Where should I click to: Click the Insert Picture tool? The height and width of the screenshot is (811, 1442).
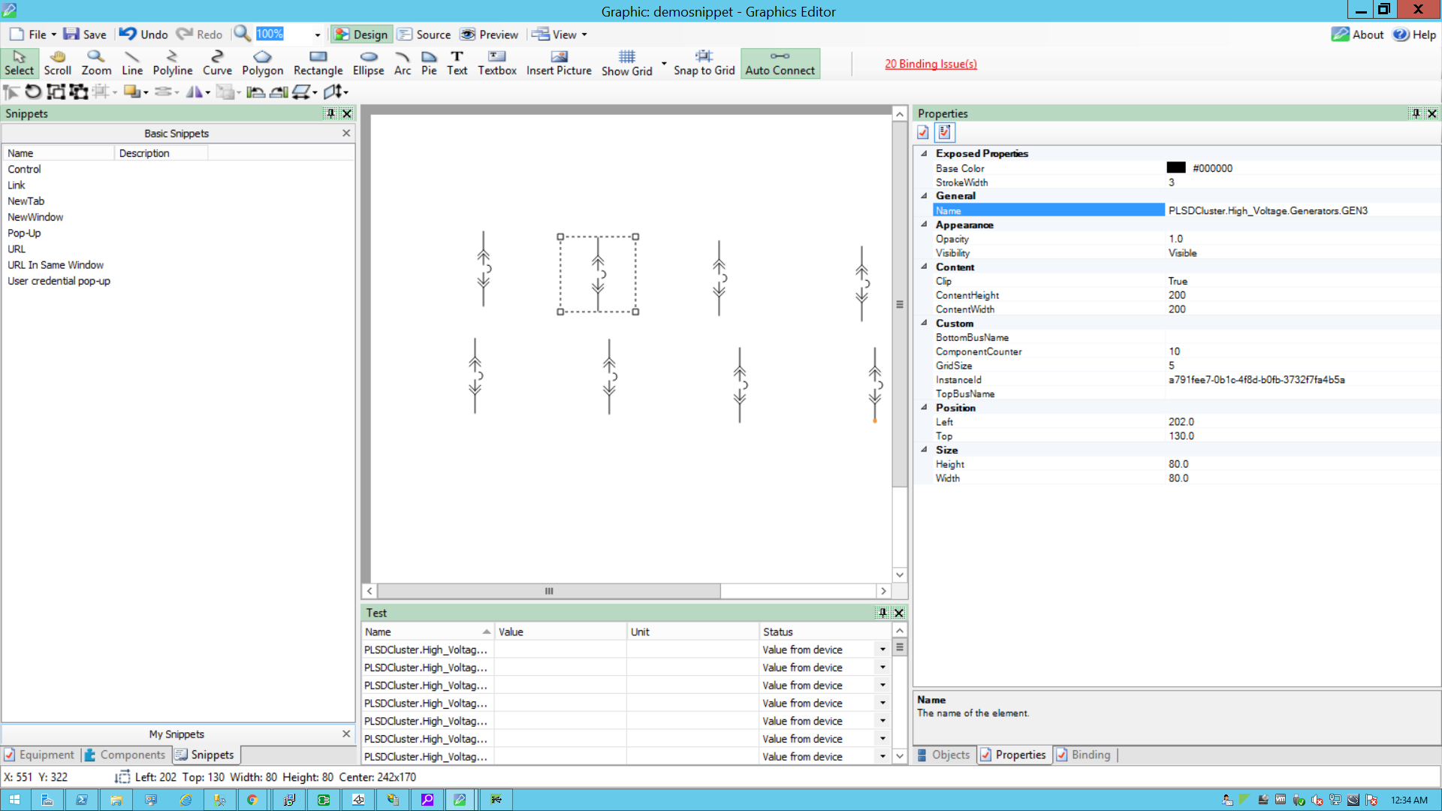[x=559, y=63]
